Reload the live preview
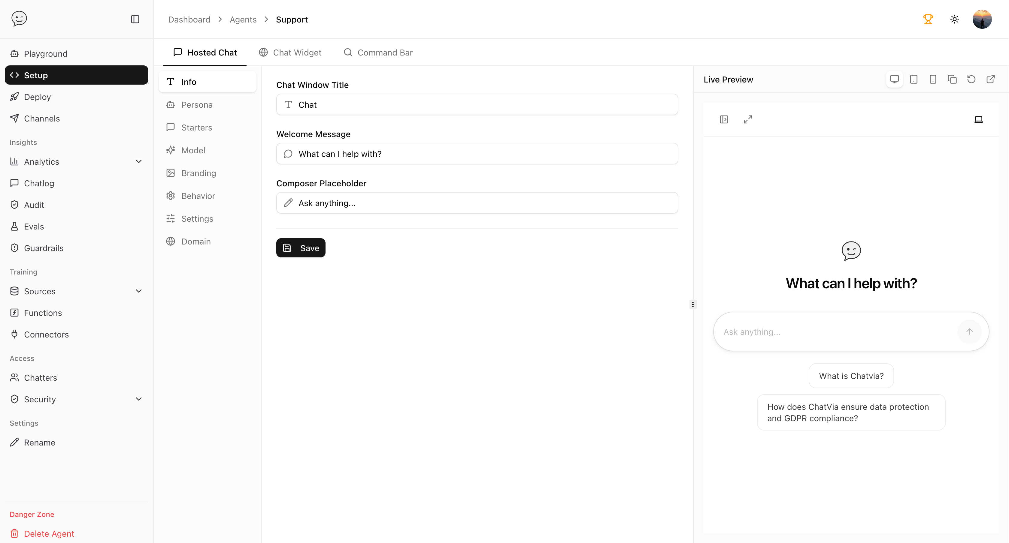This screenshot has width=1009, height=543. [971, 79]
